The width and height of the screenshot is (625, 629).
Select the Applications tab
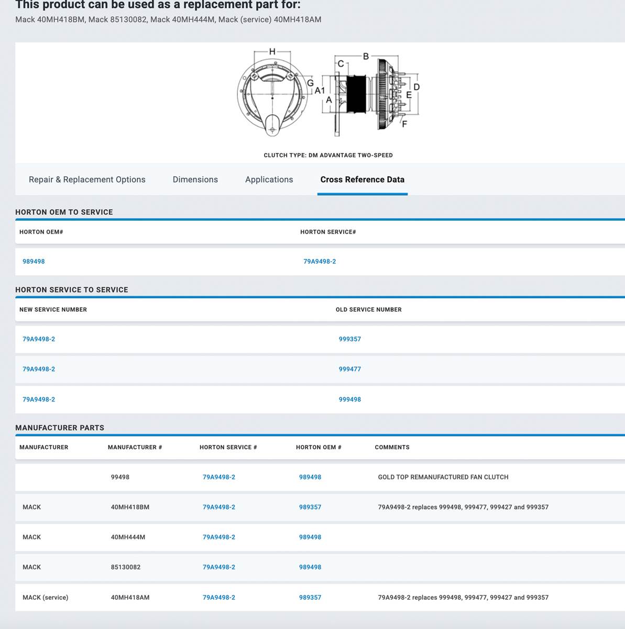point(269,179)
